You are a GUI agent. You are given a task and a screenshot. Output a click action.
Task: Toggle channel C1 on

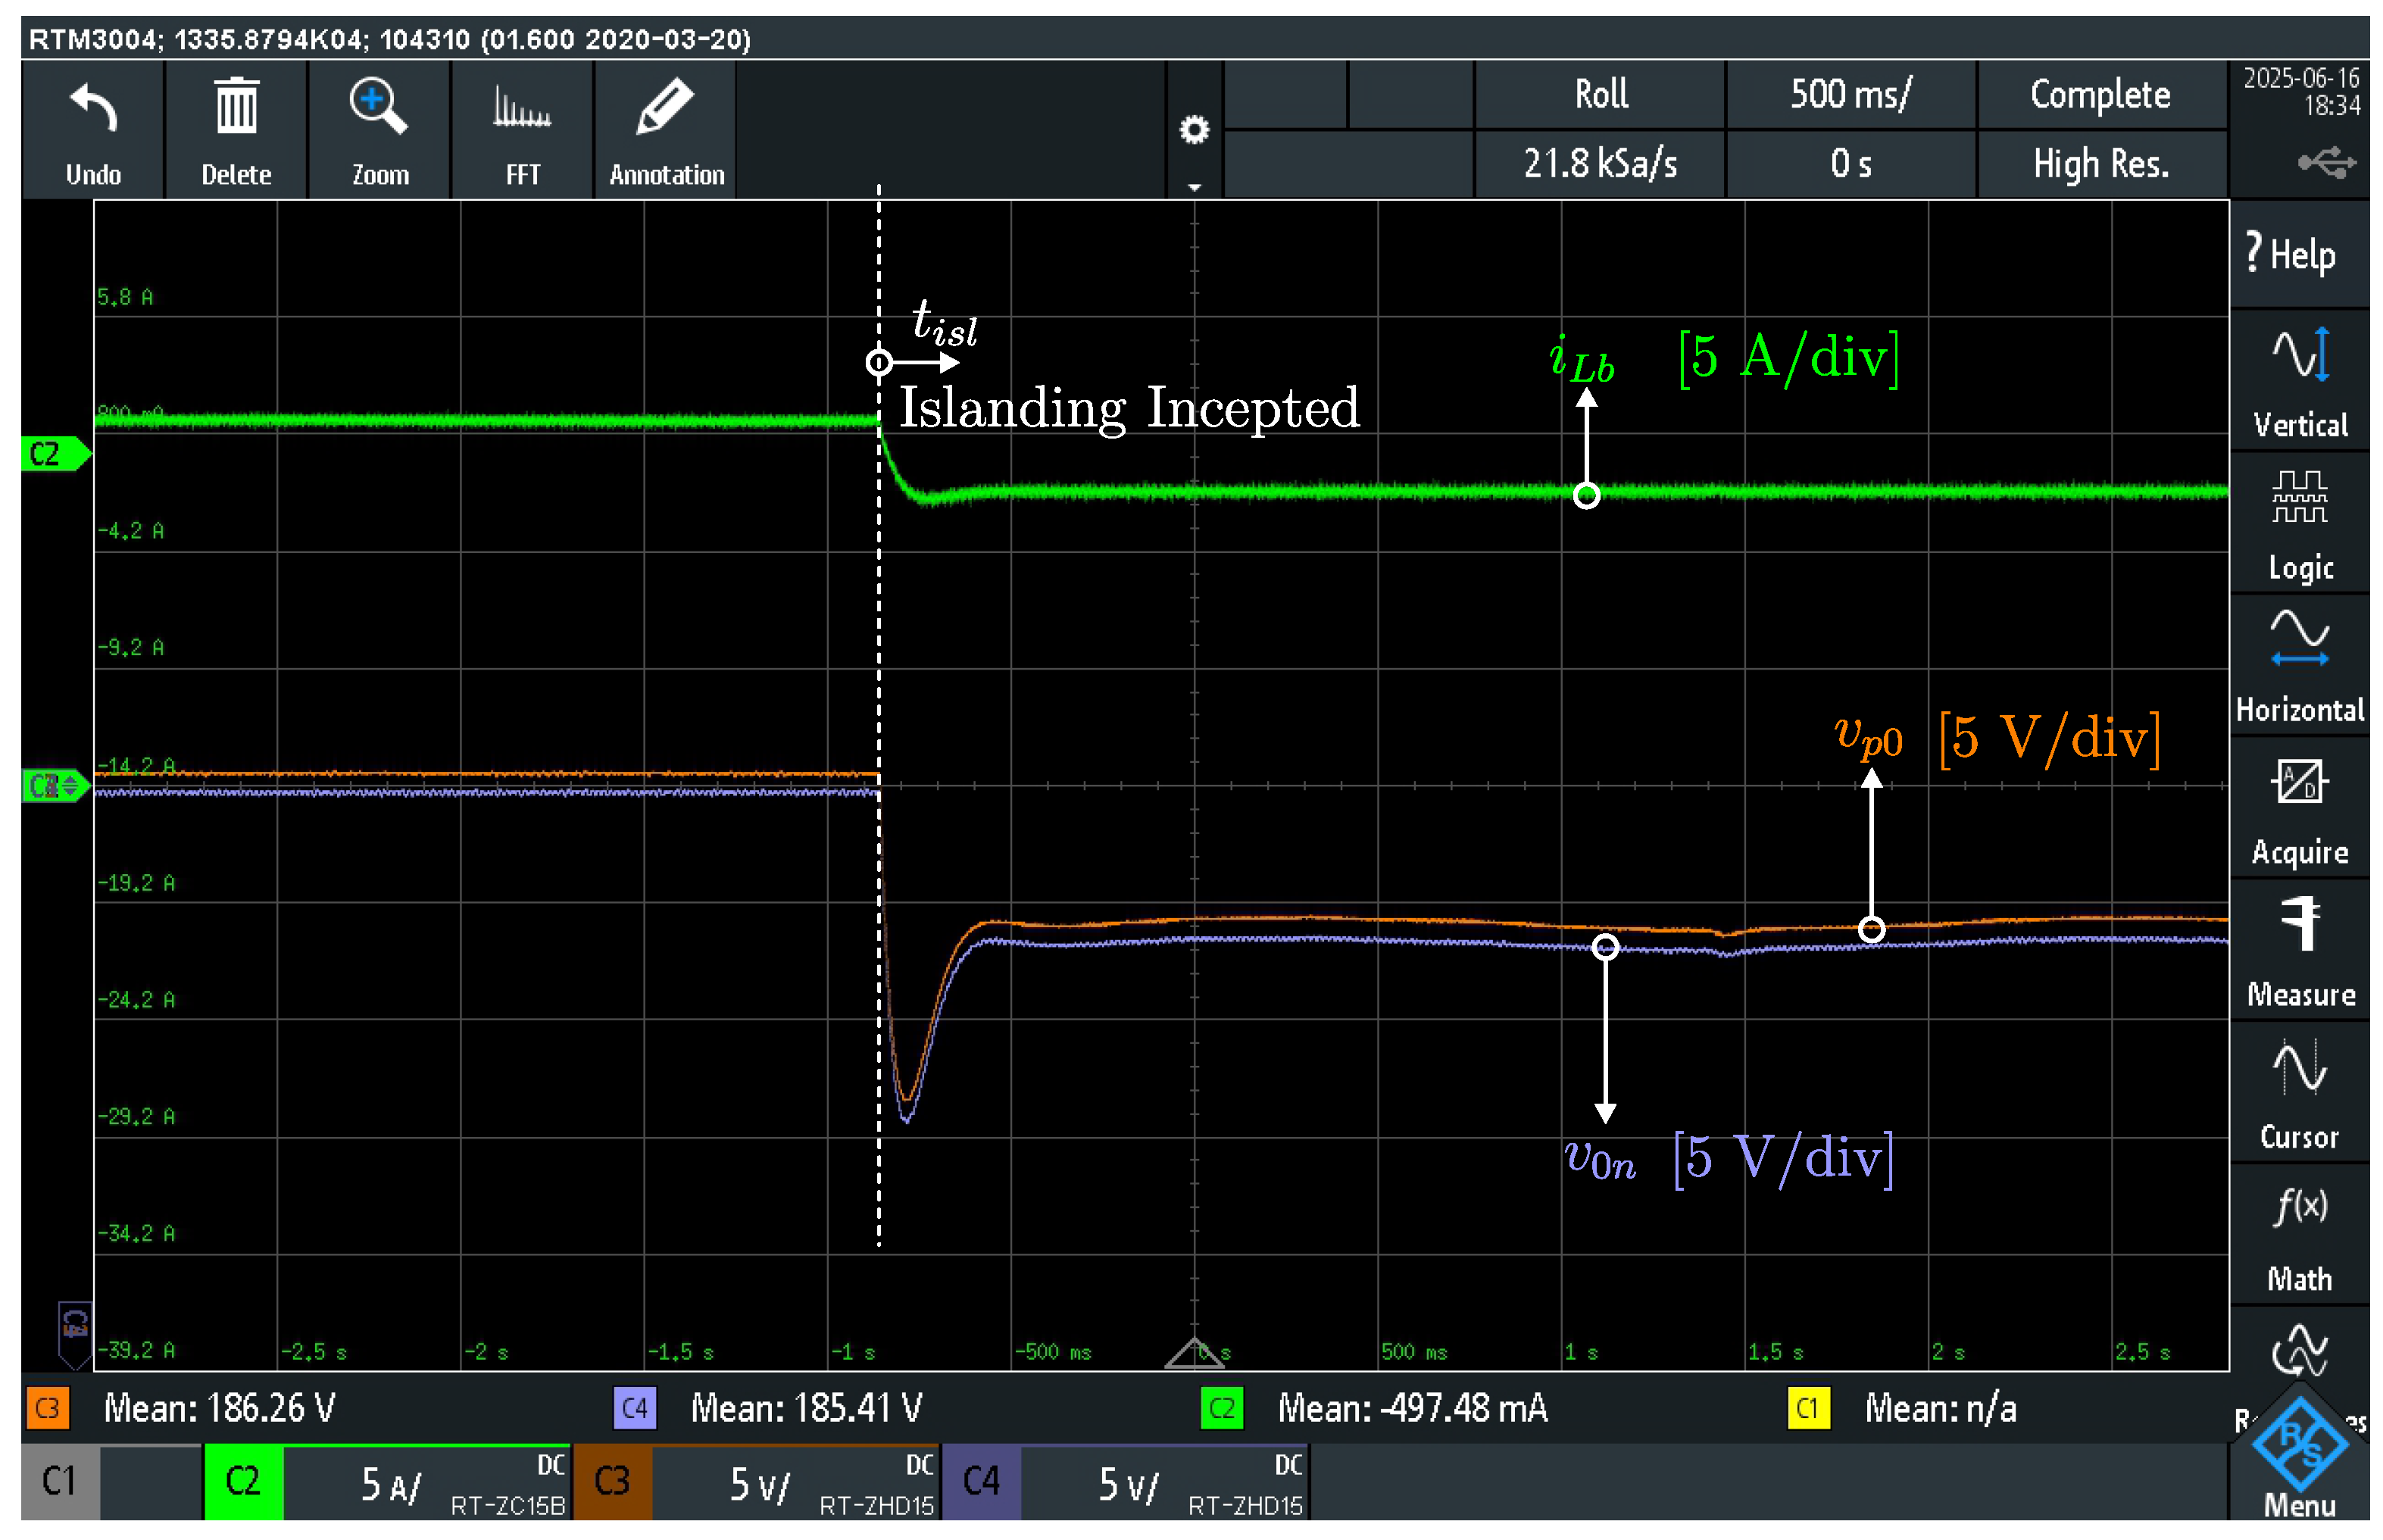point(59,1481)
